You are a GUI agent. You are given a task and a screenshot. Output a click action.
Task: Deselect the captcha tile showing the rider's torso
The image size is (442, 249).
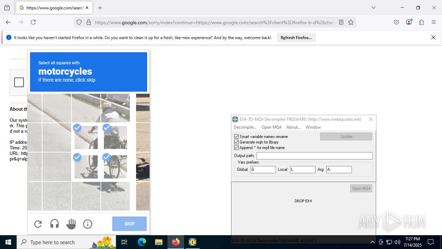tap(115, 138)
